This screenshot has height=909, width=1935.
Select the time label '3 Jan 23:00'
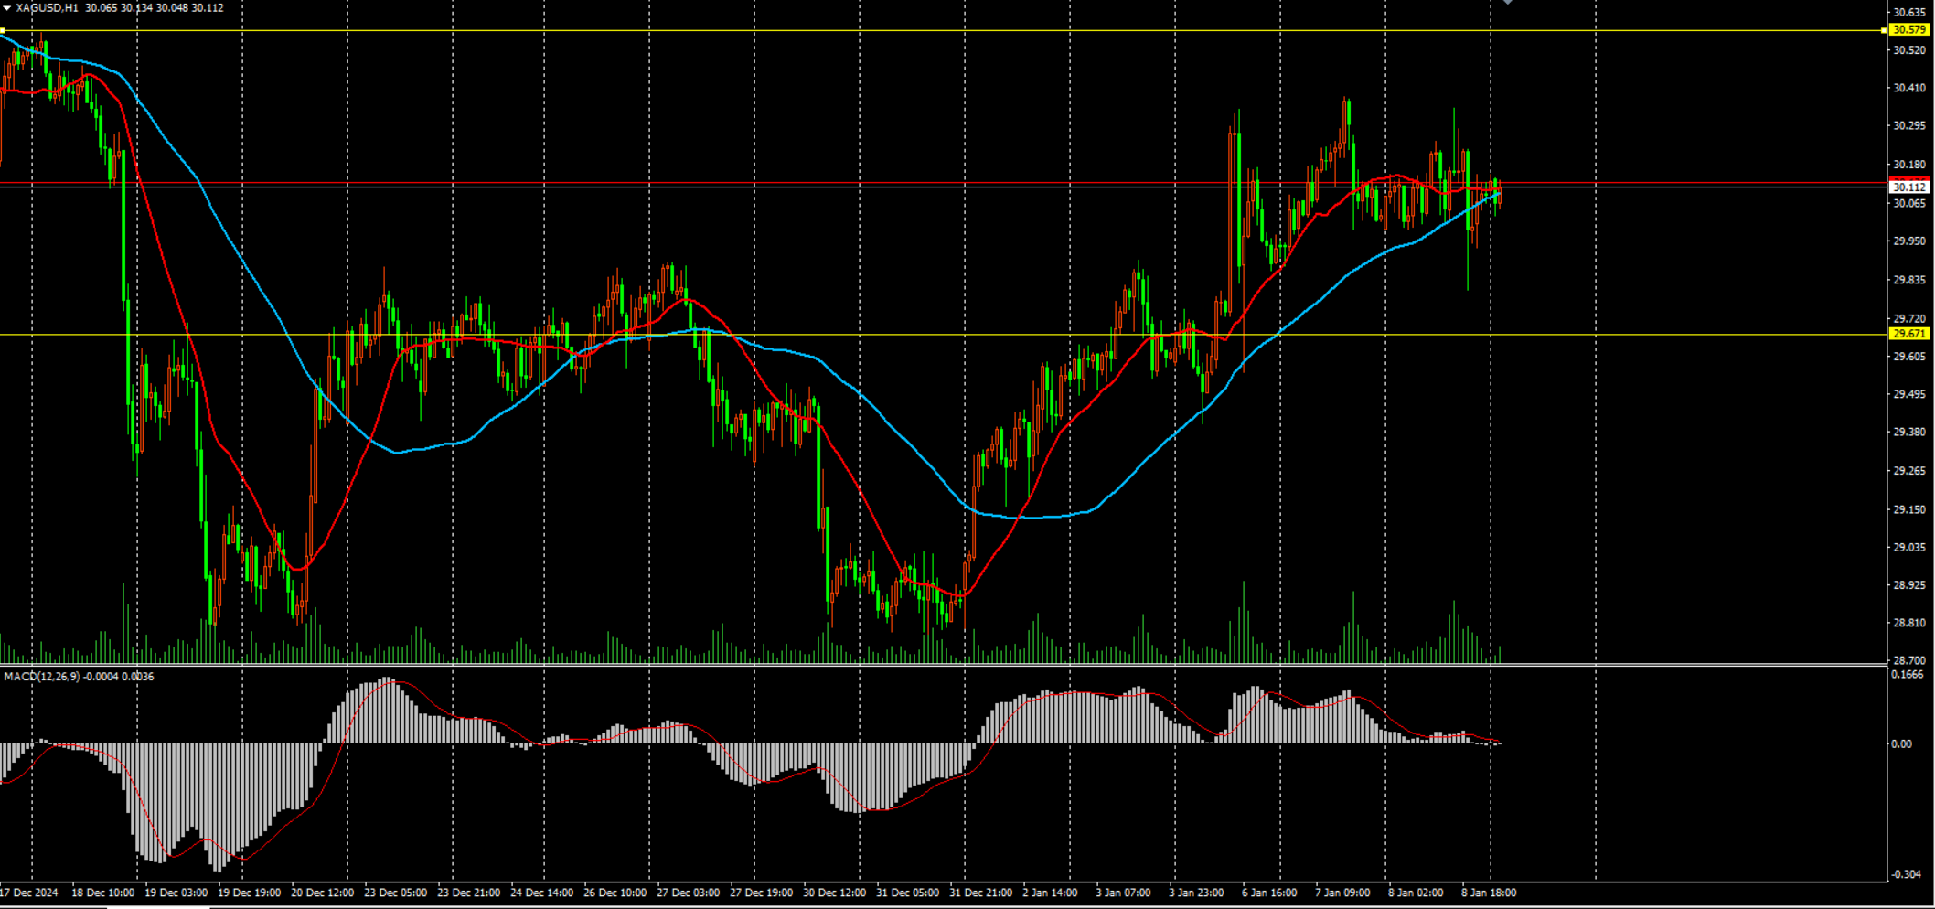click(1196, 893)
